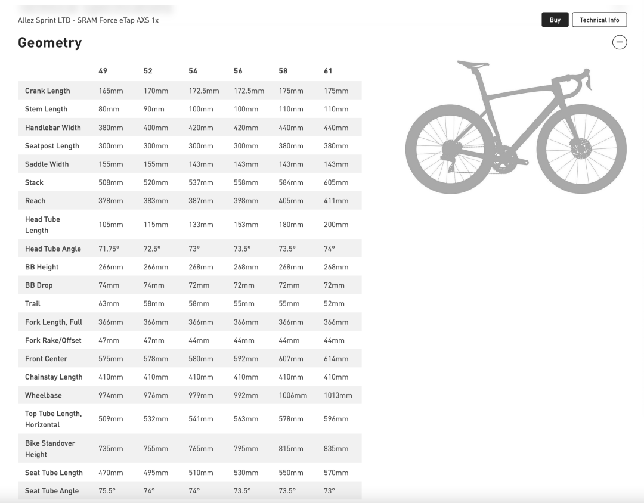The image size is (644, 503).
Task: Select size 56 column header
Action: pyautogui.click(x=238, y=70)
